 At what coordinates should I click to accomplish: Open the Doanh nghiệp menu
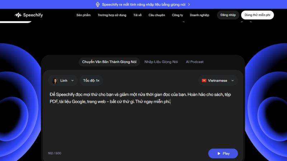(x=199, y=15)
